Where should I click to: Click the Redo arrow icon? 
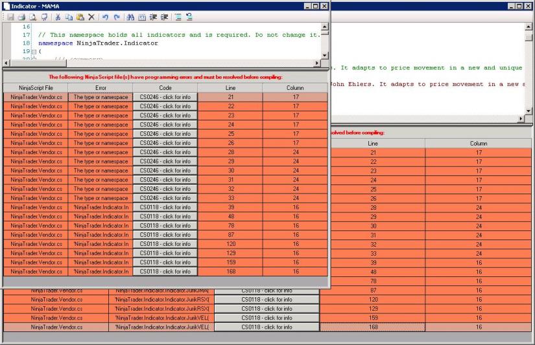(117, 17)
